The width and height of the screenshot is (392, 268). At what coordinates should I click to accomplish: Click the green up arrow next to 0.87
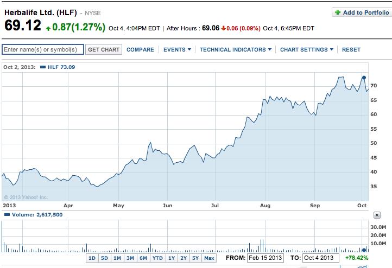(48, 28)
